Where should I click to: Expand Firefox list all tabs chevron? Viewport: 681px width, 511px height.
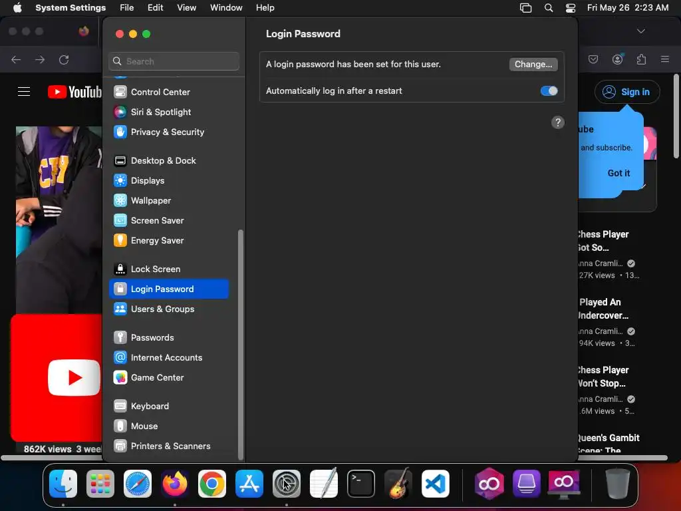[640, 31]
